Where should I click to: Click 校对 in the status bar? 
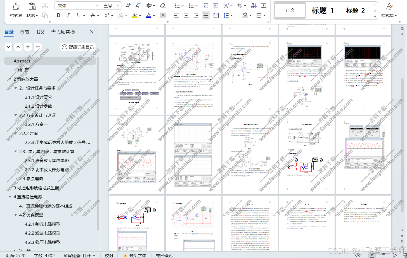[109, 255]
